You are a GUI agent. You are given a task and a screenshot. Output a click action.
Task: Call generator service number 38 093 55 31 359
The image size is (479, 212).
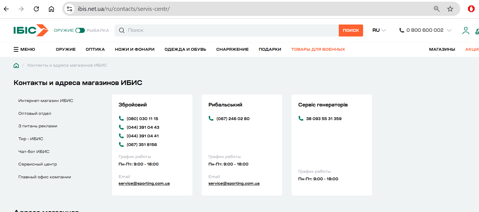[x=324, y=119]
